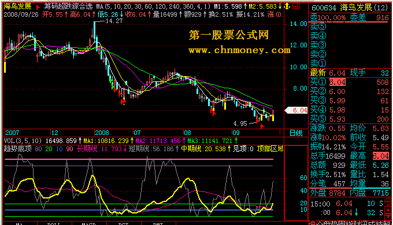
Task: Click the 今开 5.55 value
Action: 369,147
